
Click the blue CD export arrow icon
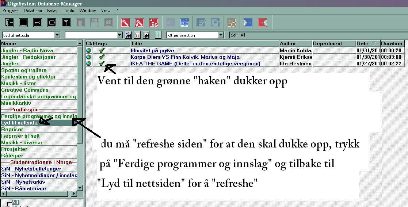tap(248, 23)
